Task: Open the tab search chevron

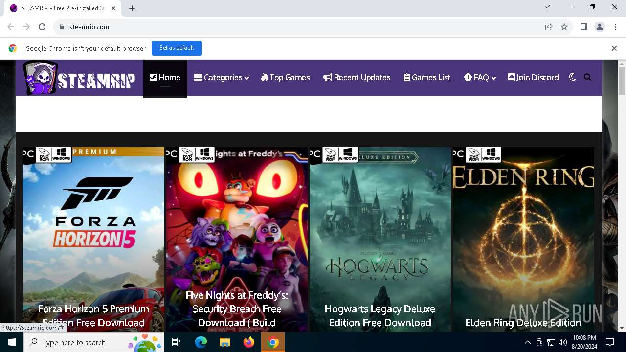Action: 547,7
